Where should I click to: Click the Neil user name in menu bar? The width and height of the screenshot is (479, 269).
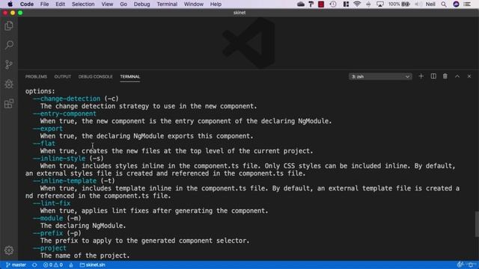(430, 4)
